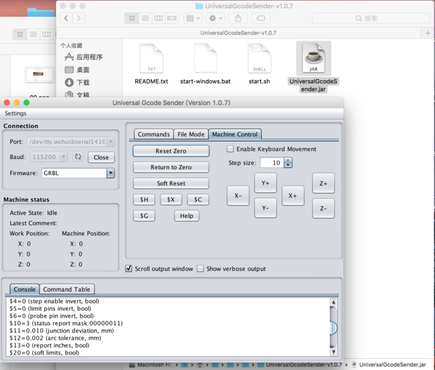Click the Reset Zero button
This screenshot has width=435, height=370.
[171, 151]
